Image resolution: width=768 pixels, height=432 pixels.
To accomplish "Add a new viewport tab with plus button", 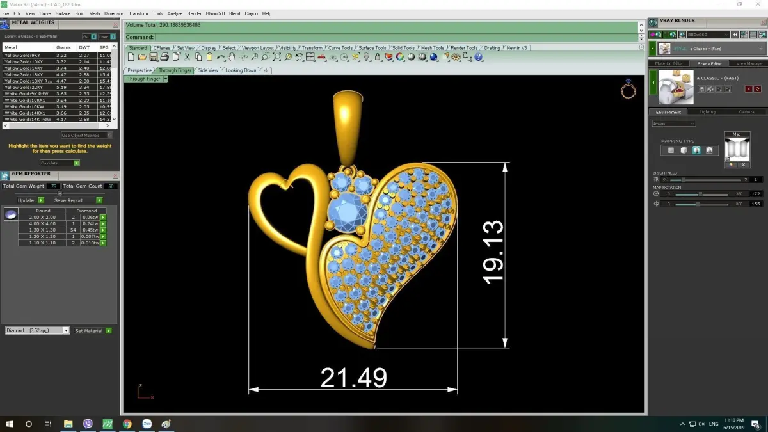I will click(266, 70).
